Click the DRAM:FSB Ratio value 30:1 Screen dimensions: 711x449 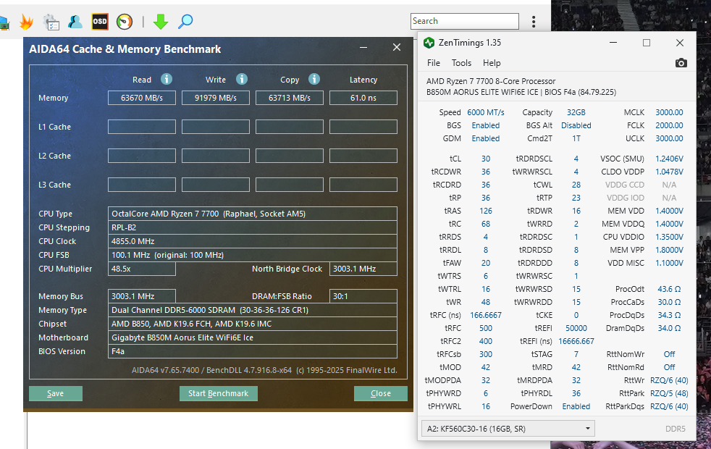(363, 296)
